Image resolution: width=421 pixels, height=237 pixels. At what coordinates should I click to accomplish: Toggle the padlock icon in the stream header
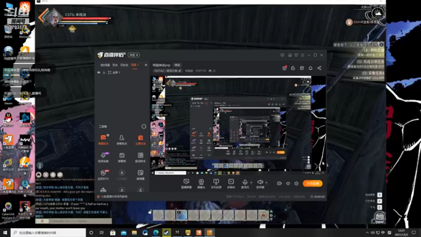pos(293,68)
